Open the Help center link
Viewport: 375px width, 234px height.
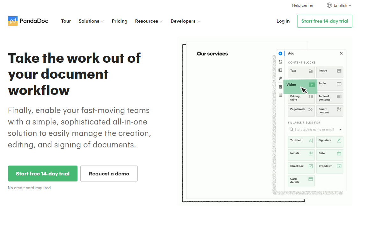303,5
